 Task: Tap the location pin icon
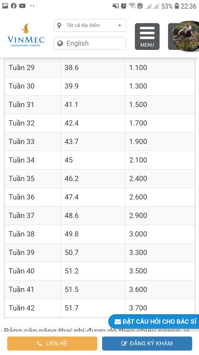[59, 26]
